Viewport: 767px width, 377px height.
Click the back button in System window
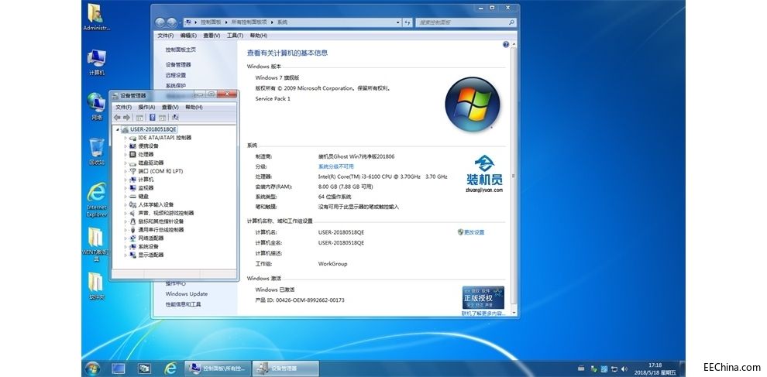click(160, 22)
